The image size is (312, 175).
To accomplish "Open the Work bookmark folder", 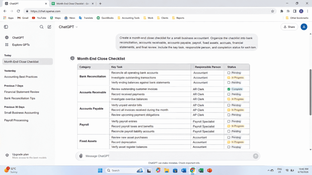I will 148,18.
